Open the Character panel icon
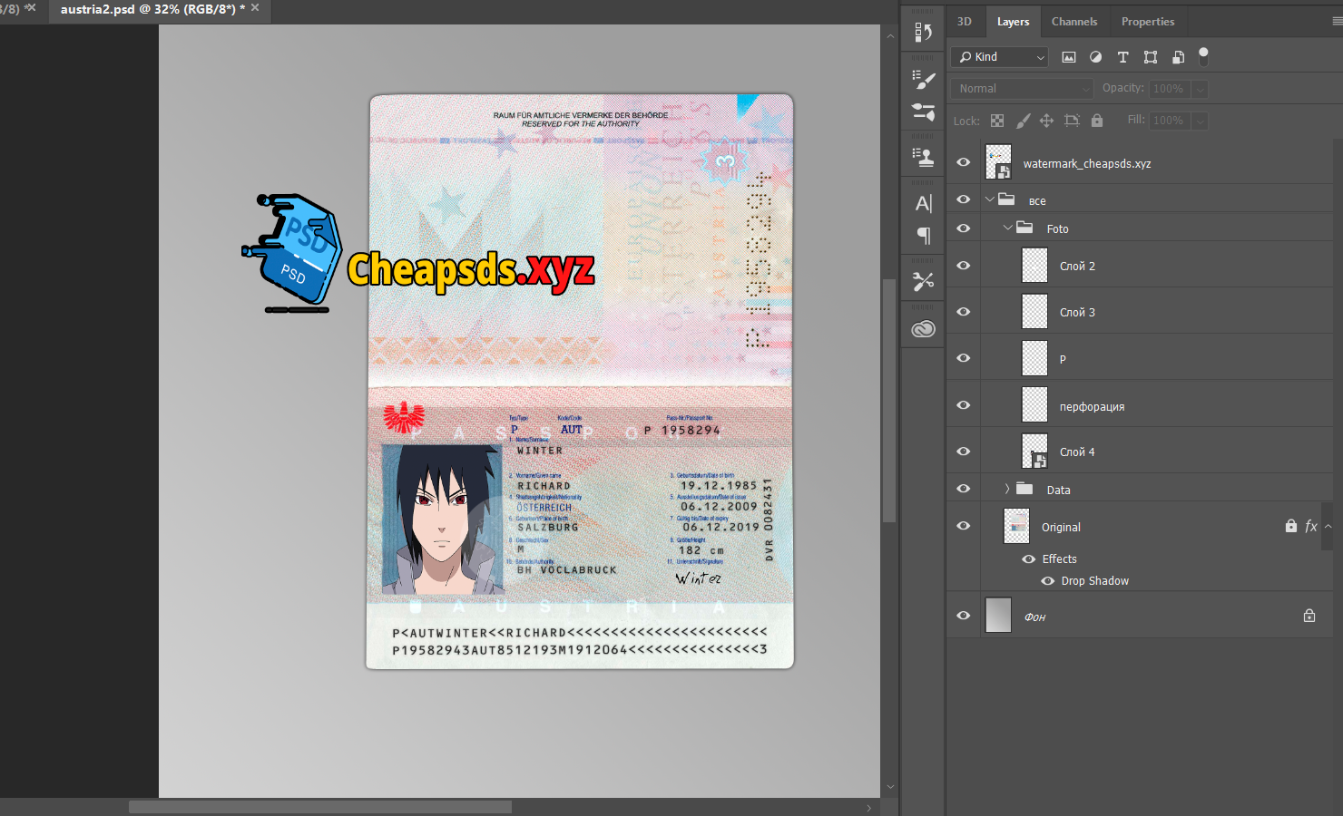Image resolution: width=1343 pixels, height=816 pixels. pos(924,204)
